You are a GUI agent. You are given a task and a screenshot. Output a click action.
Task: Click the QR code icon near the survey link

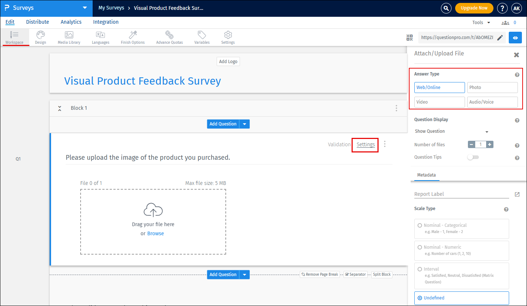[409, 37]
